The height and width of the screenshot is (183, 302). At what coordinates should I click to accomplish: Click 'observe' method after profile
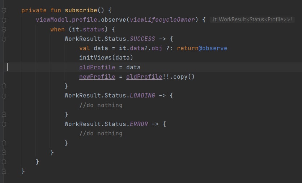[x=114, y=19]
